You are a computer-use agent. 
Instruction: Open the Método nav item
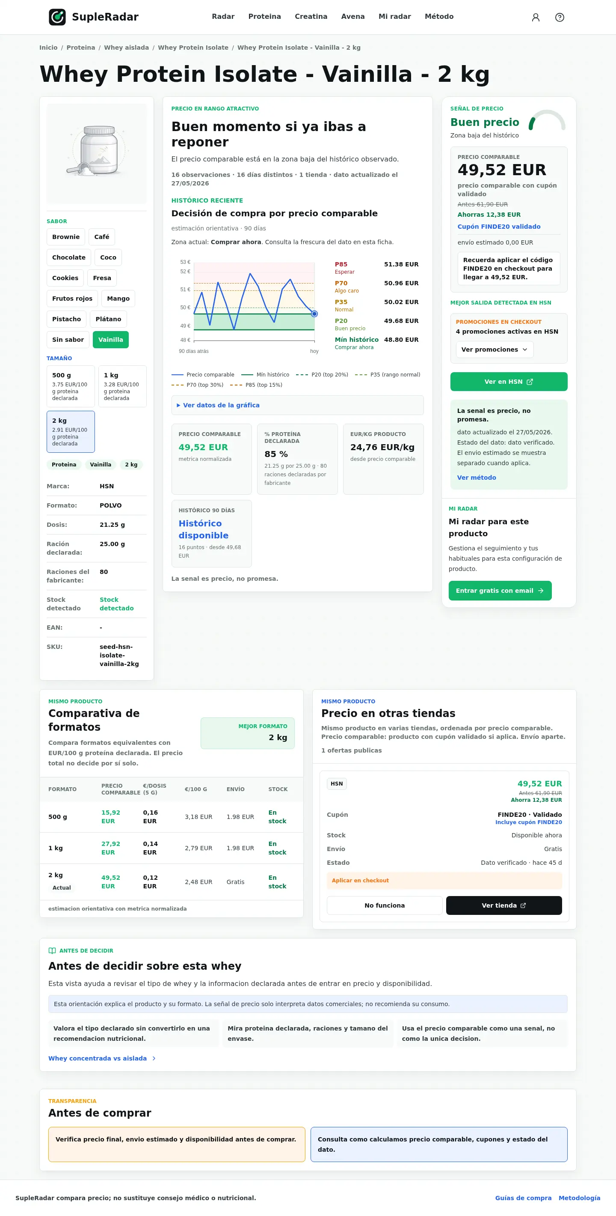coord(439,17)
